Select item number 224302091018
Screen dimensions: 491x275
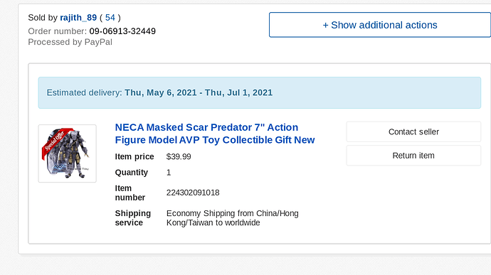click(193, 193)
